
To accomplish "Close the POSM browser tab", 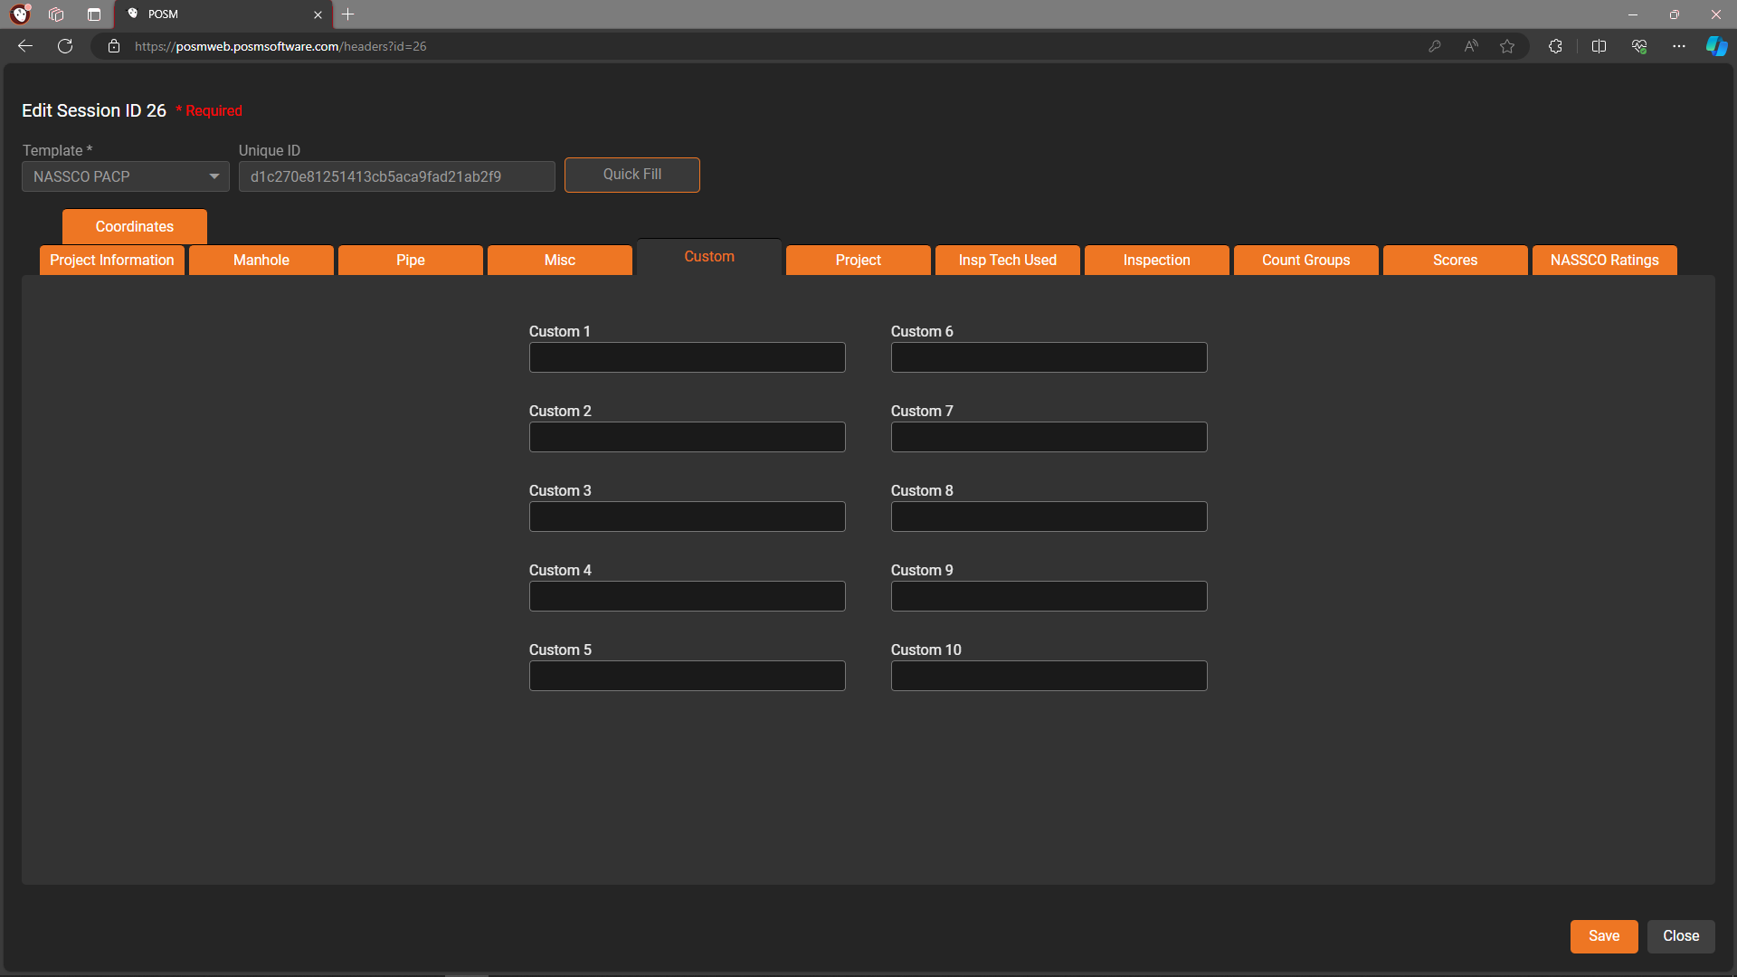I will tap(318, 14).
